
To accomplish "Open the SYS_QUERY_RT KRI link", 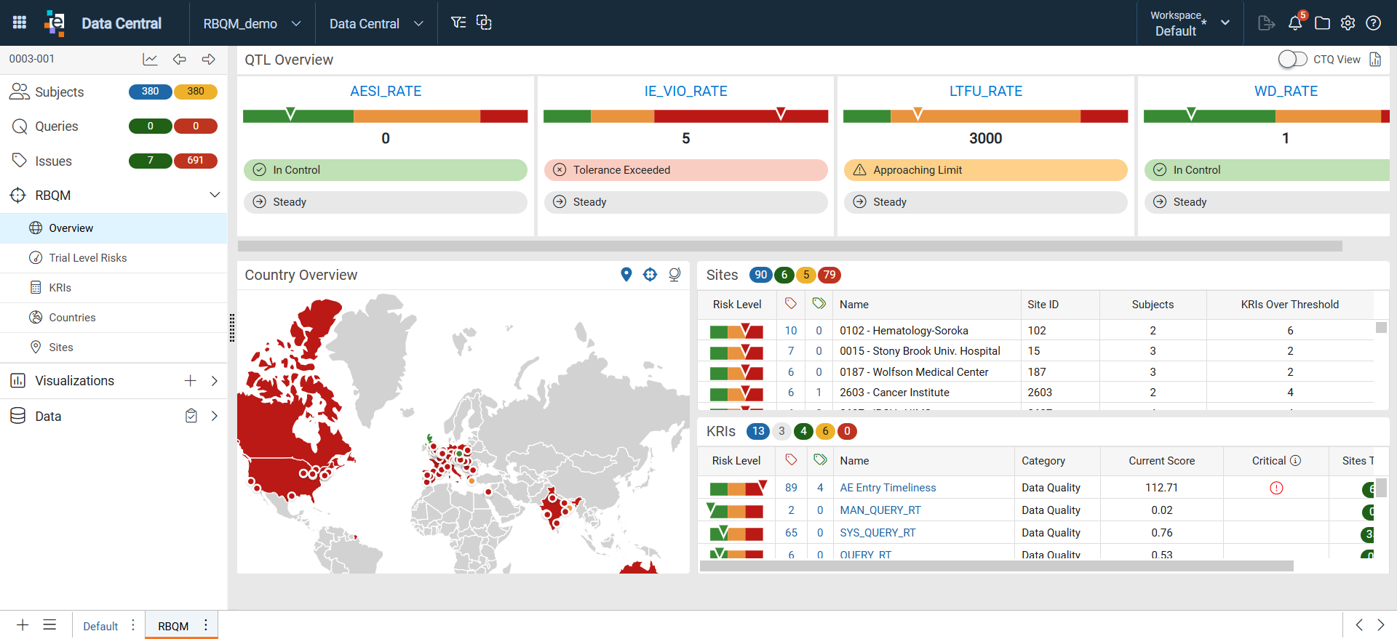I will pos(877,533).
